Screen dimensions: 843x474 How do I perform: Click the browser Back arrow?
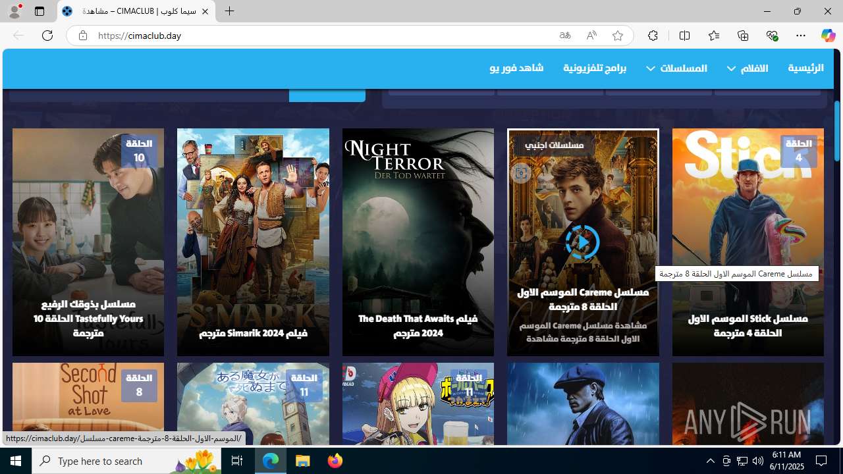pos(18,36)
